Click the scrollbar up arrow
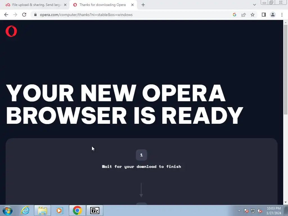The image size is (288, 216). point(285,22)
